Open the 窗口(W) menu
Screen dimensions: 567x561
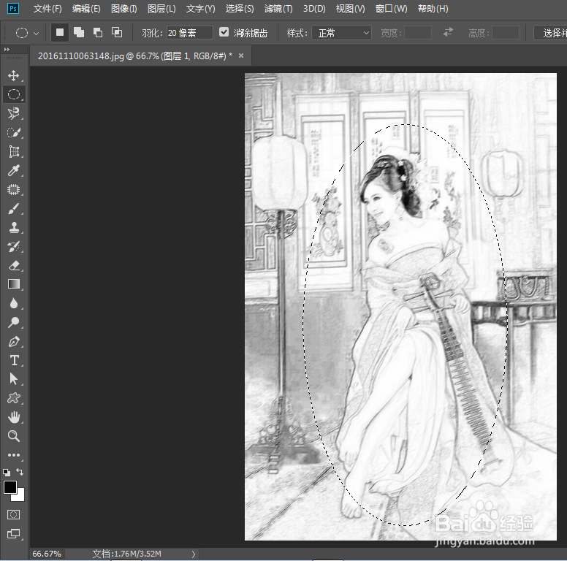tap(391, 9)
